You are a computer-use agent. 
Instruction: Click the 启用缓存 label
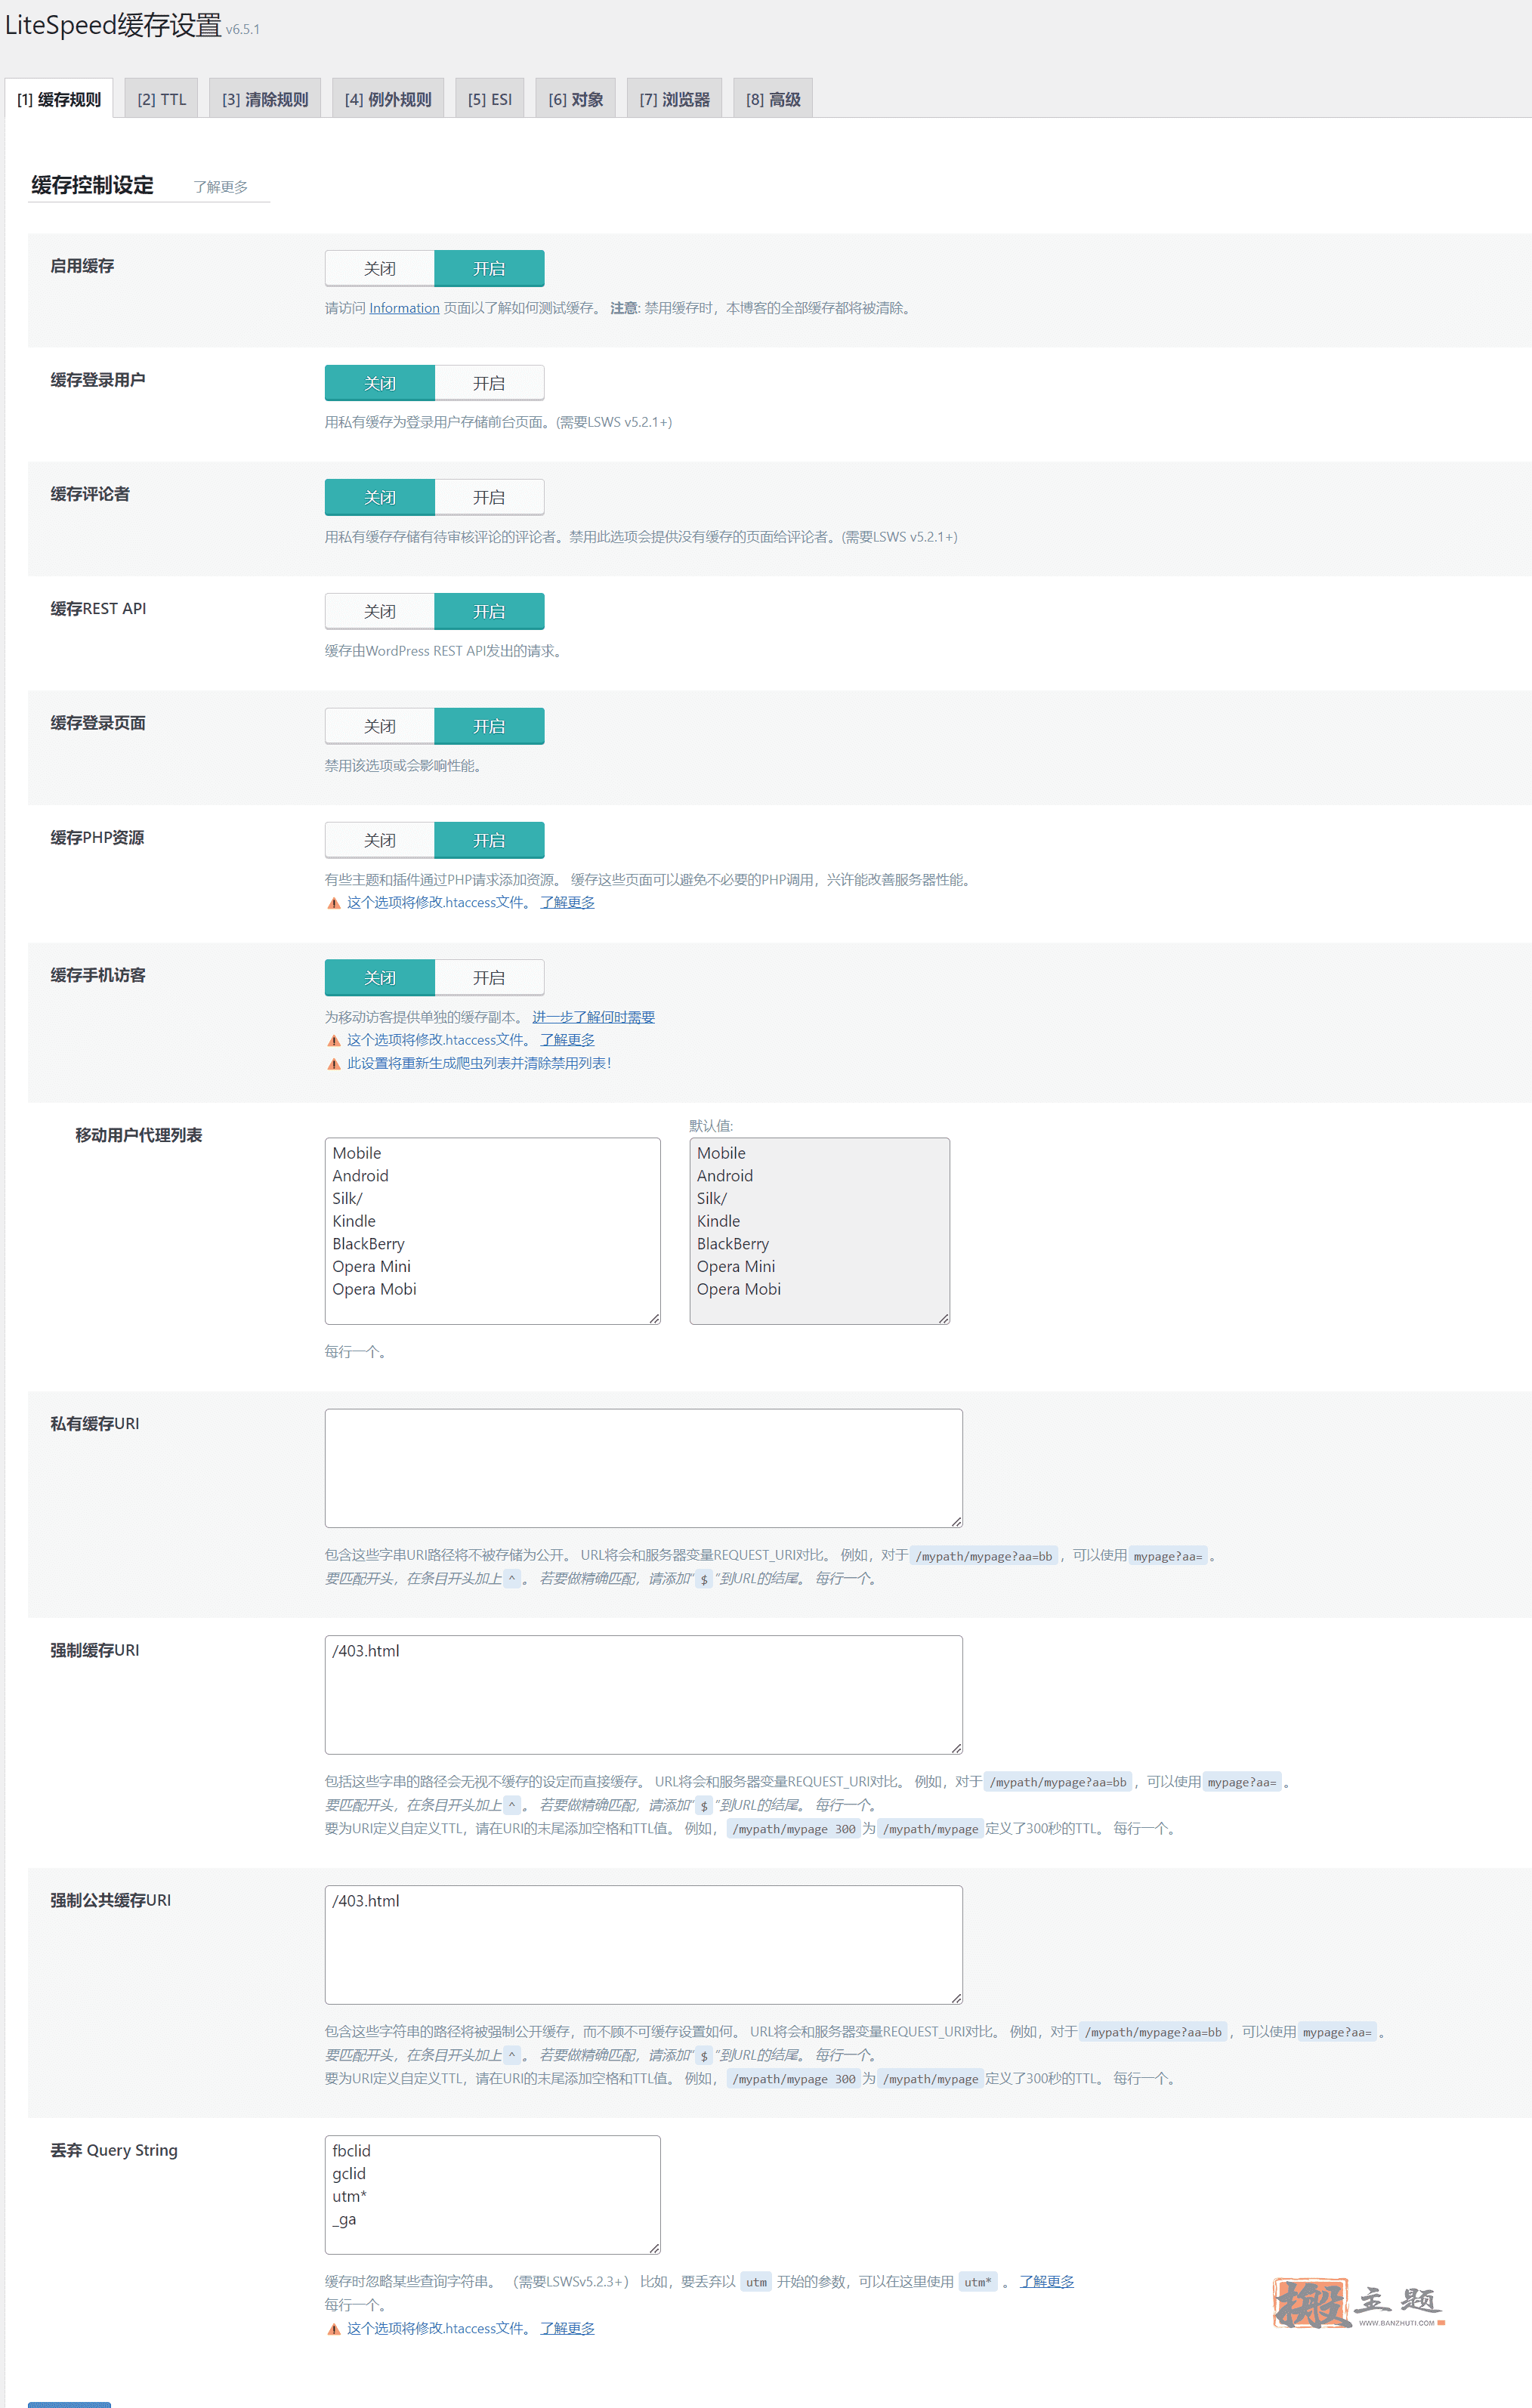[x=82, y=266]
